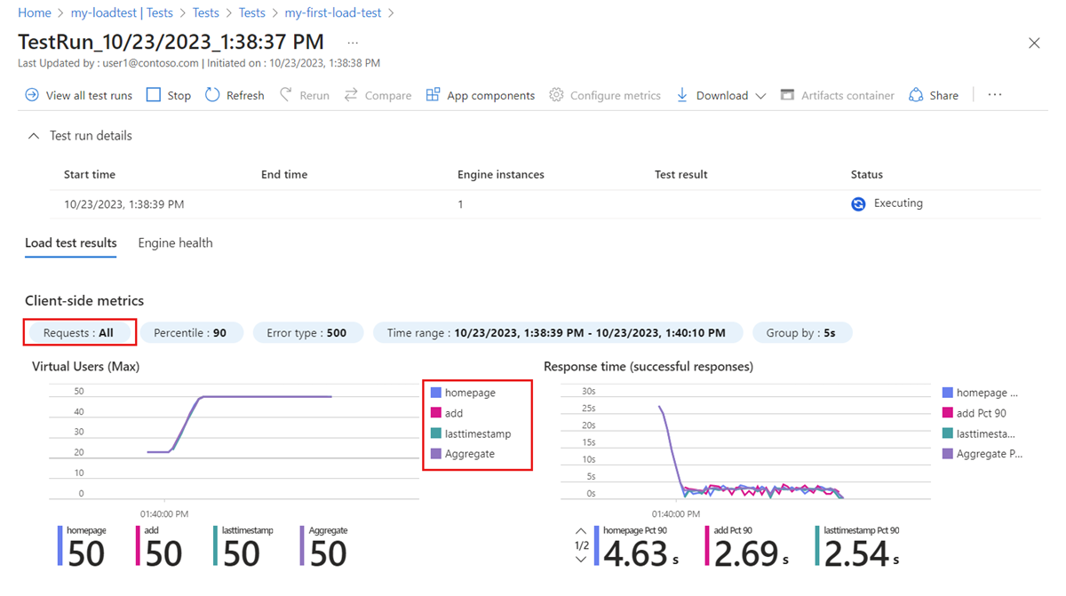Image resolution: width=1066 pixels, height=596 pixels.
Task: Refresh the test run results
Action: tap(234, 95)
